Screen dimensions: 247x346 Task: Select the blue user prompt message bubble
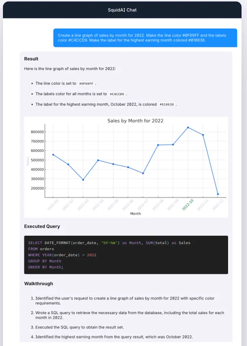145,38
